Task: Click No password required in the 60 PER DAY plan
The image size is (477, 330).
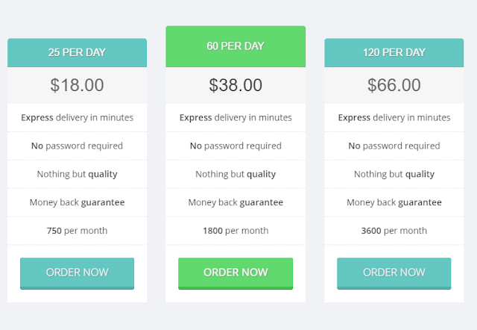Action: [236, 146]
